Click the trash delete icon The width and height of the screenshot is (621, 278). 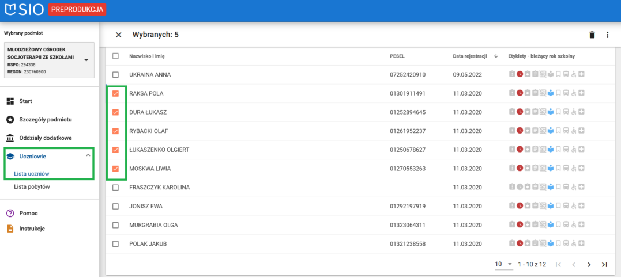tap(592, 35)
